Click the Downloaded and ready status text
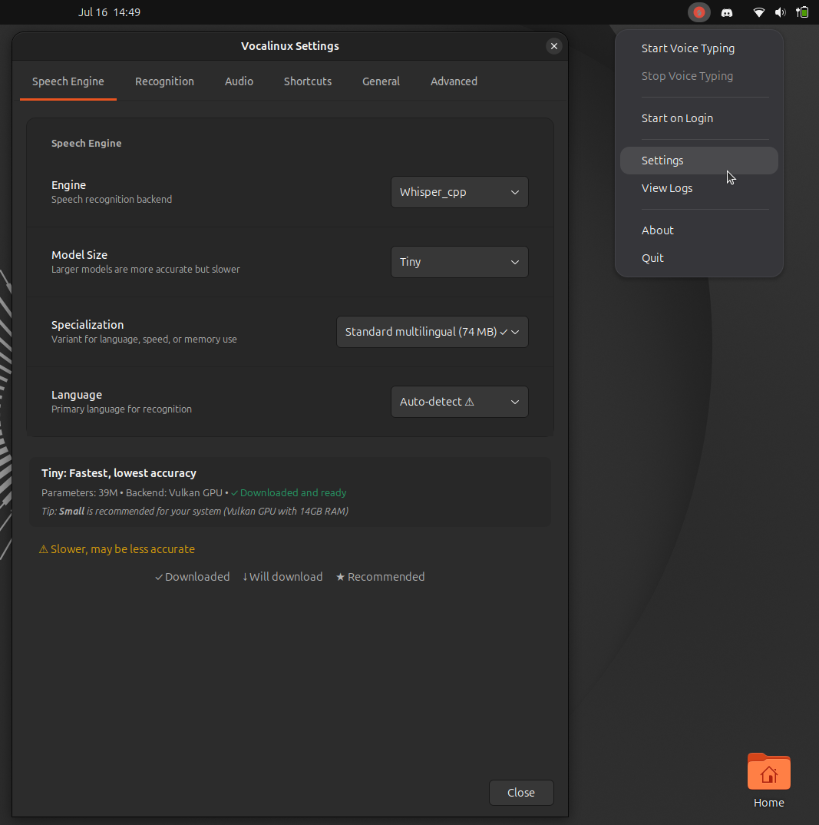The image size is (819, 825). tap(289, 493)
